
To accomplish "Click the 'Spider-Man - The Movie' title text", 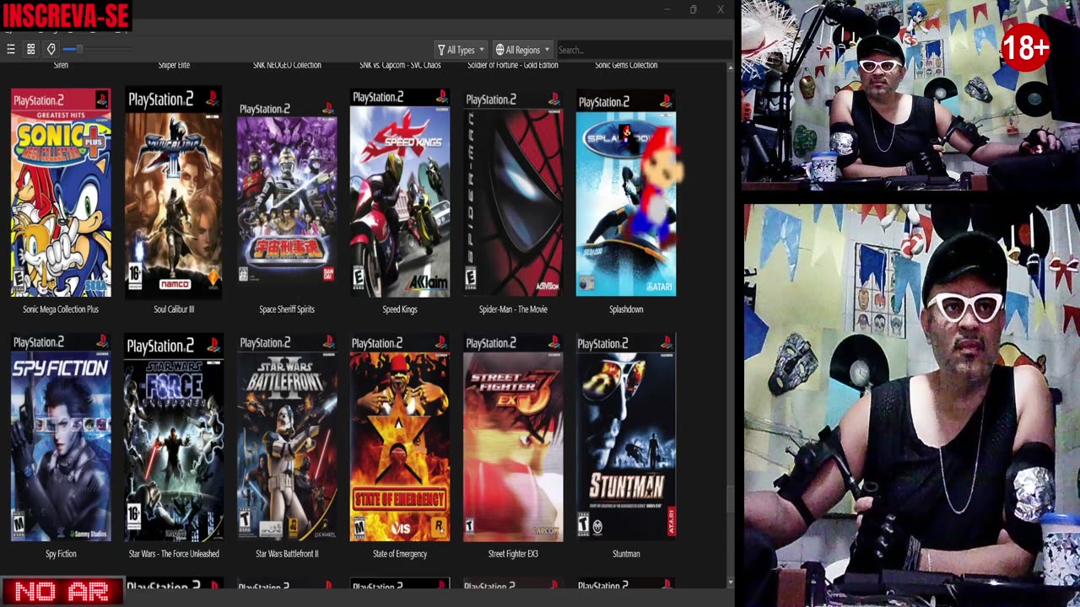I will [513, 309].
